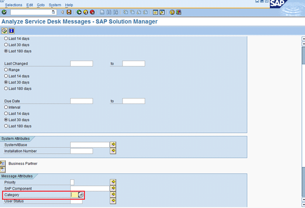
Task: Choose Last 14 days under Due Date
Action: [x=6, y=114]
